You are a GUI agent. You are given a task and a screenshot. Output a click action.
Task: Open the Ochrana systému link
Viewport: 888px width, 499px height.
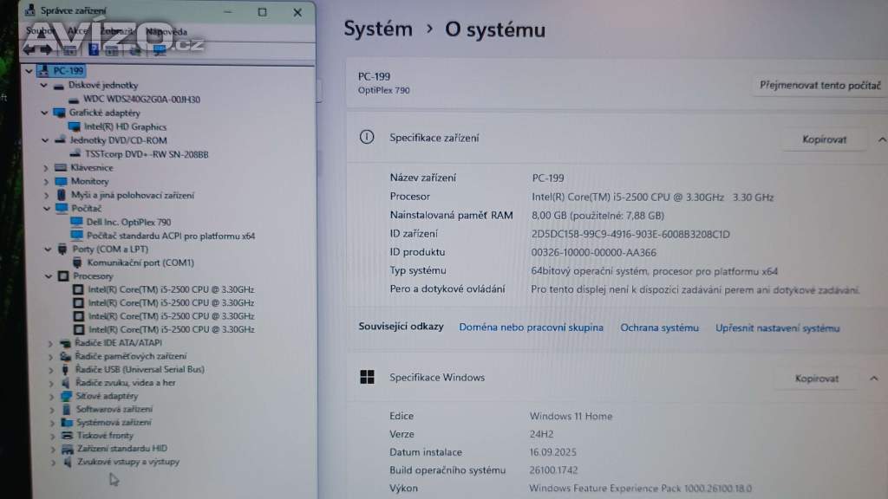click(x=659, y=328)
